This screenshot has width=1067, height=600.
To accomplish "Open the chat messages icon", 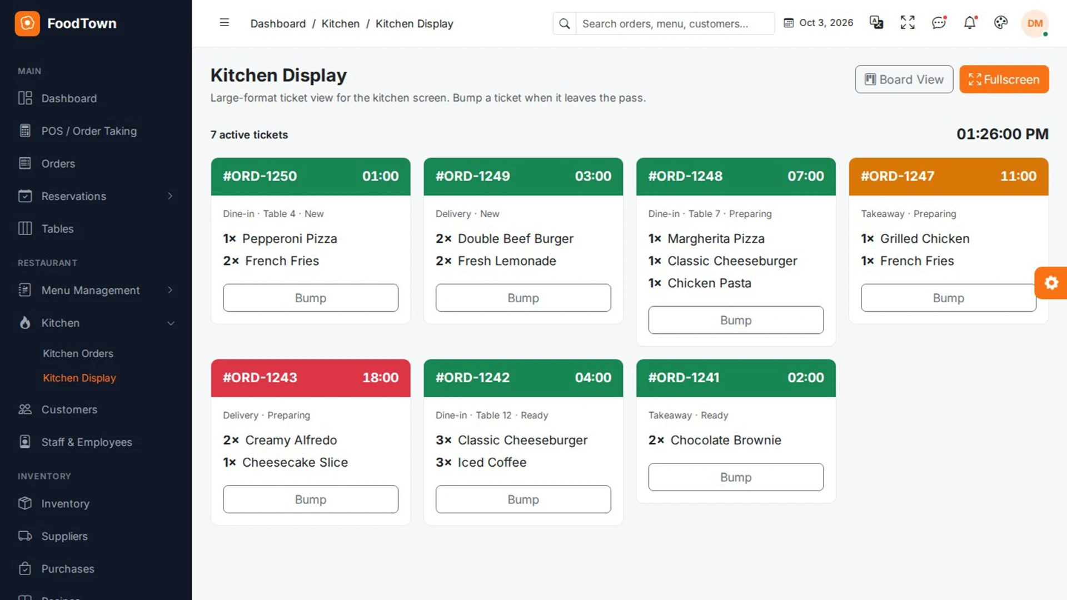I will tap(939, 23).
